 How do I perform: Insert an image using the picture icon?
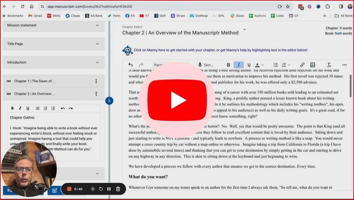pos(312,65)
